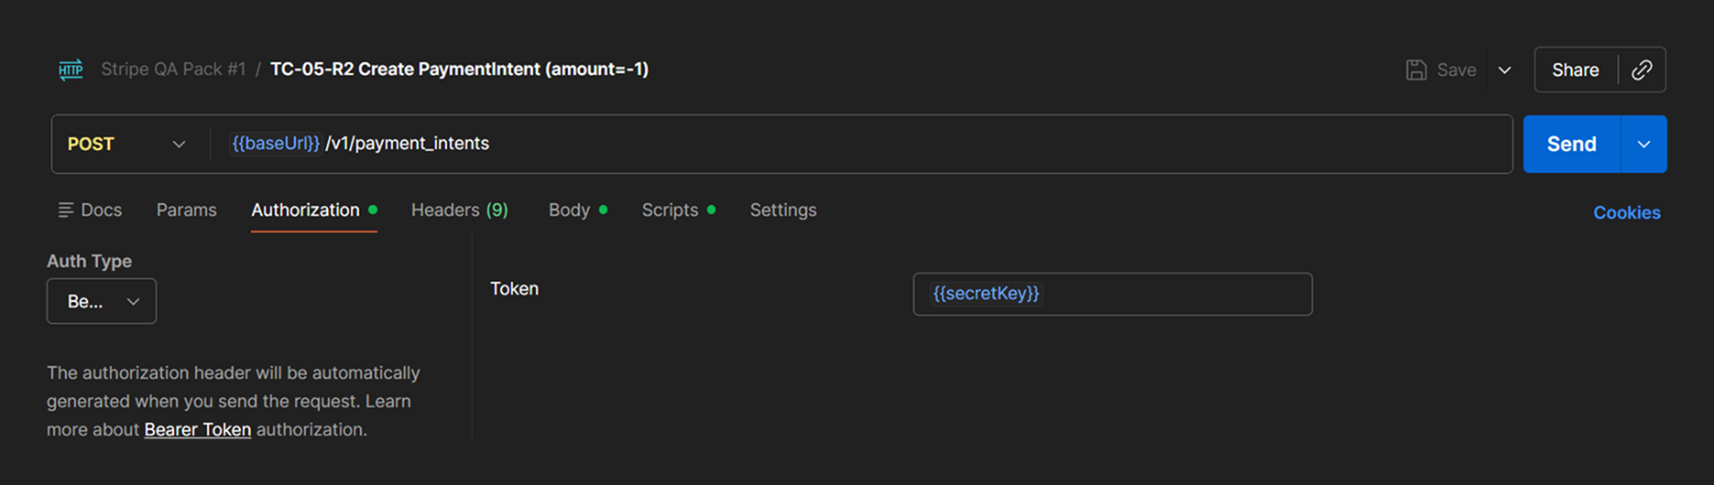Image resolution: width=1714 pixels, height=485 pixels.
Task: Open the Docs tab
Action: pyautogui.click(x=90, y=210)
